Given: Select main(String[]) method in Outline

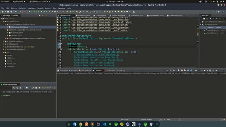Looking at the screenshot, I should click(213, 30).
